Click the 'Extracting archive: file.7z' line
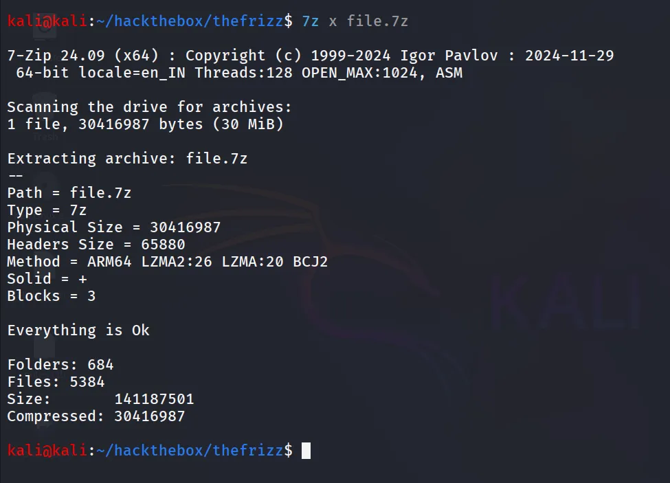 pyautogui.click(x=127, y=159)
